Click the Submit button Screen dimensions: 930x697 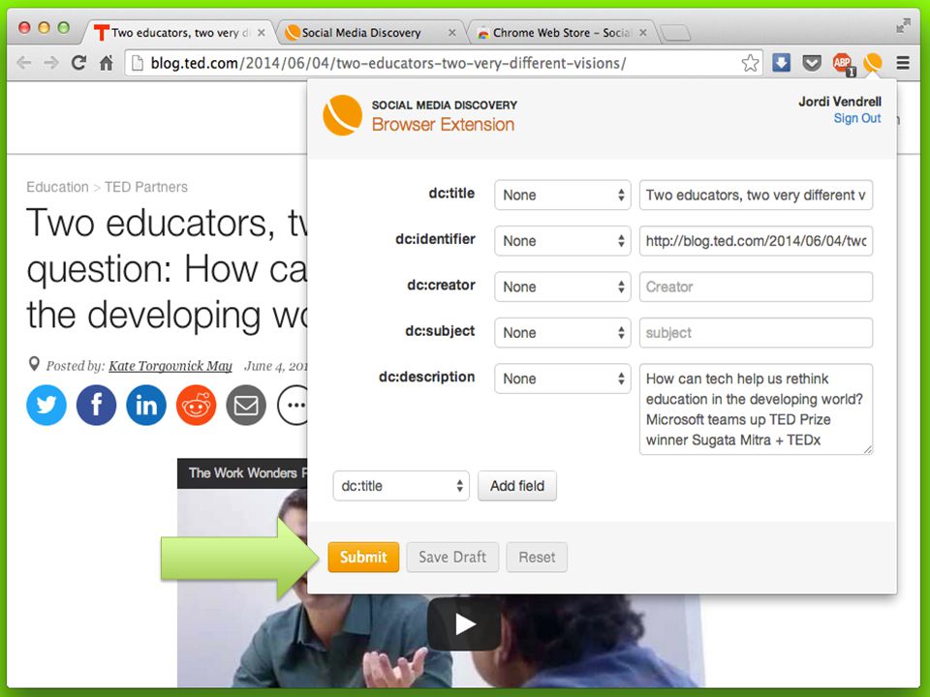[x=363, y=558]
